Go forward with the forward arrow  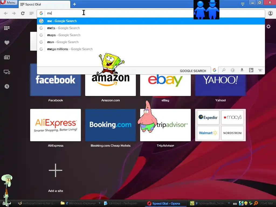[14, 13]
